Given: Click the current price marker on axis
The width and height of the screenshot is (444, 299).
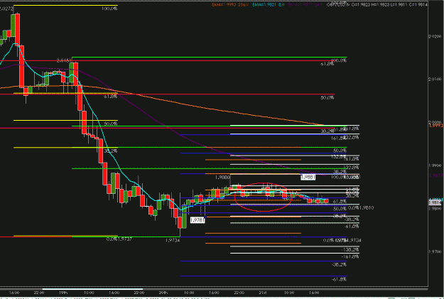Looking at the screenshot, I should (435, 202).
